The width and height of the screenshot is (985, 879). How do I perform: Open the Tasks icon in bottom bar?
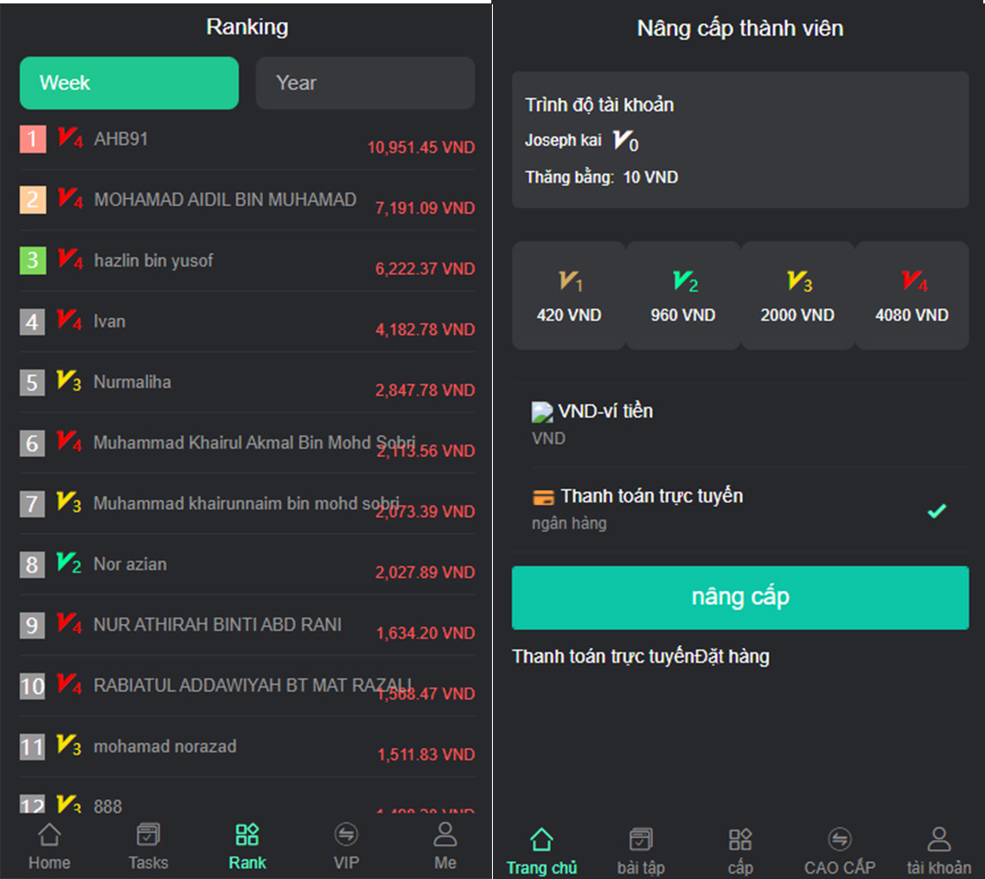148,835
